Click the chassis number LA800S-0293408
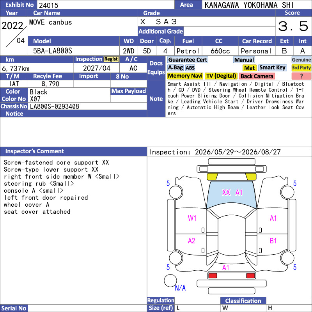The image size is (312, 312). pos(55,106)
